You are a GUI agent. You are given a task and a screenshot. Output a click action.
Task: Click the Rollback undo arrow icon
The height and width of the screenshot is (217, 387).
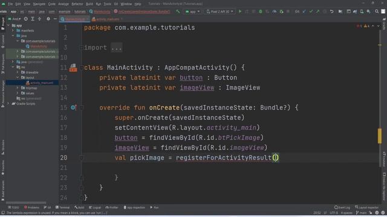click(x=332, y=11)
